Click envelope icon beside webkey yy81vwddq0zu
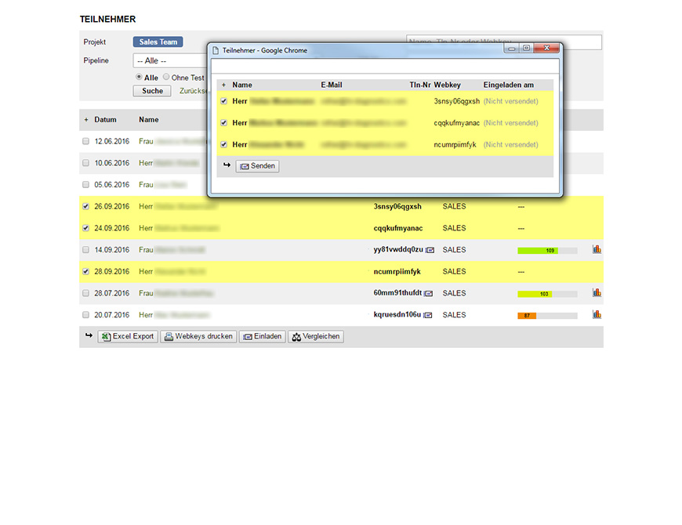This screenshot has height=525, width=682. [x=430, y=251]
